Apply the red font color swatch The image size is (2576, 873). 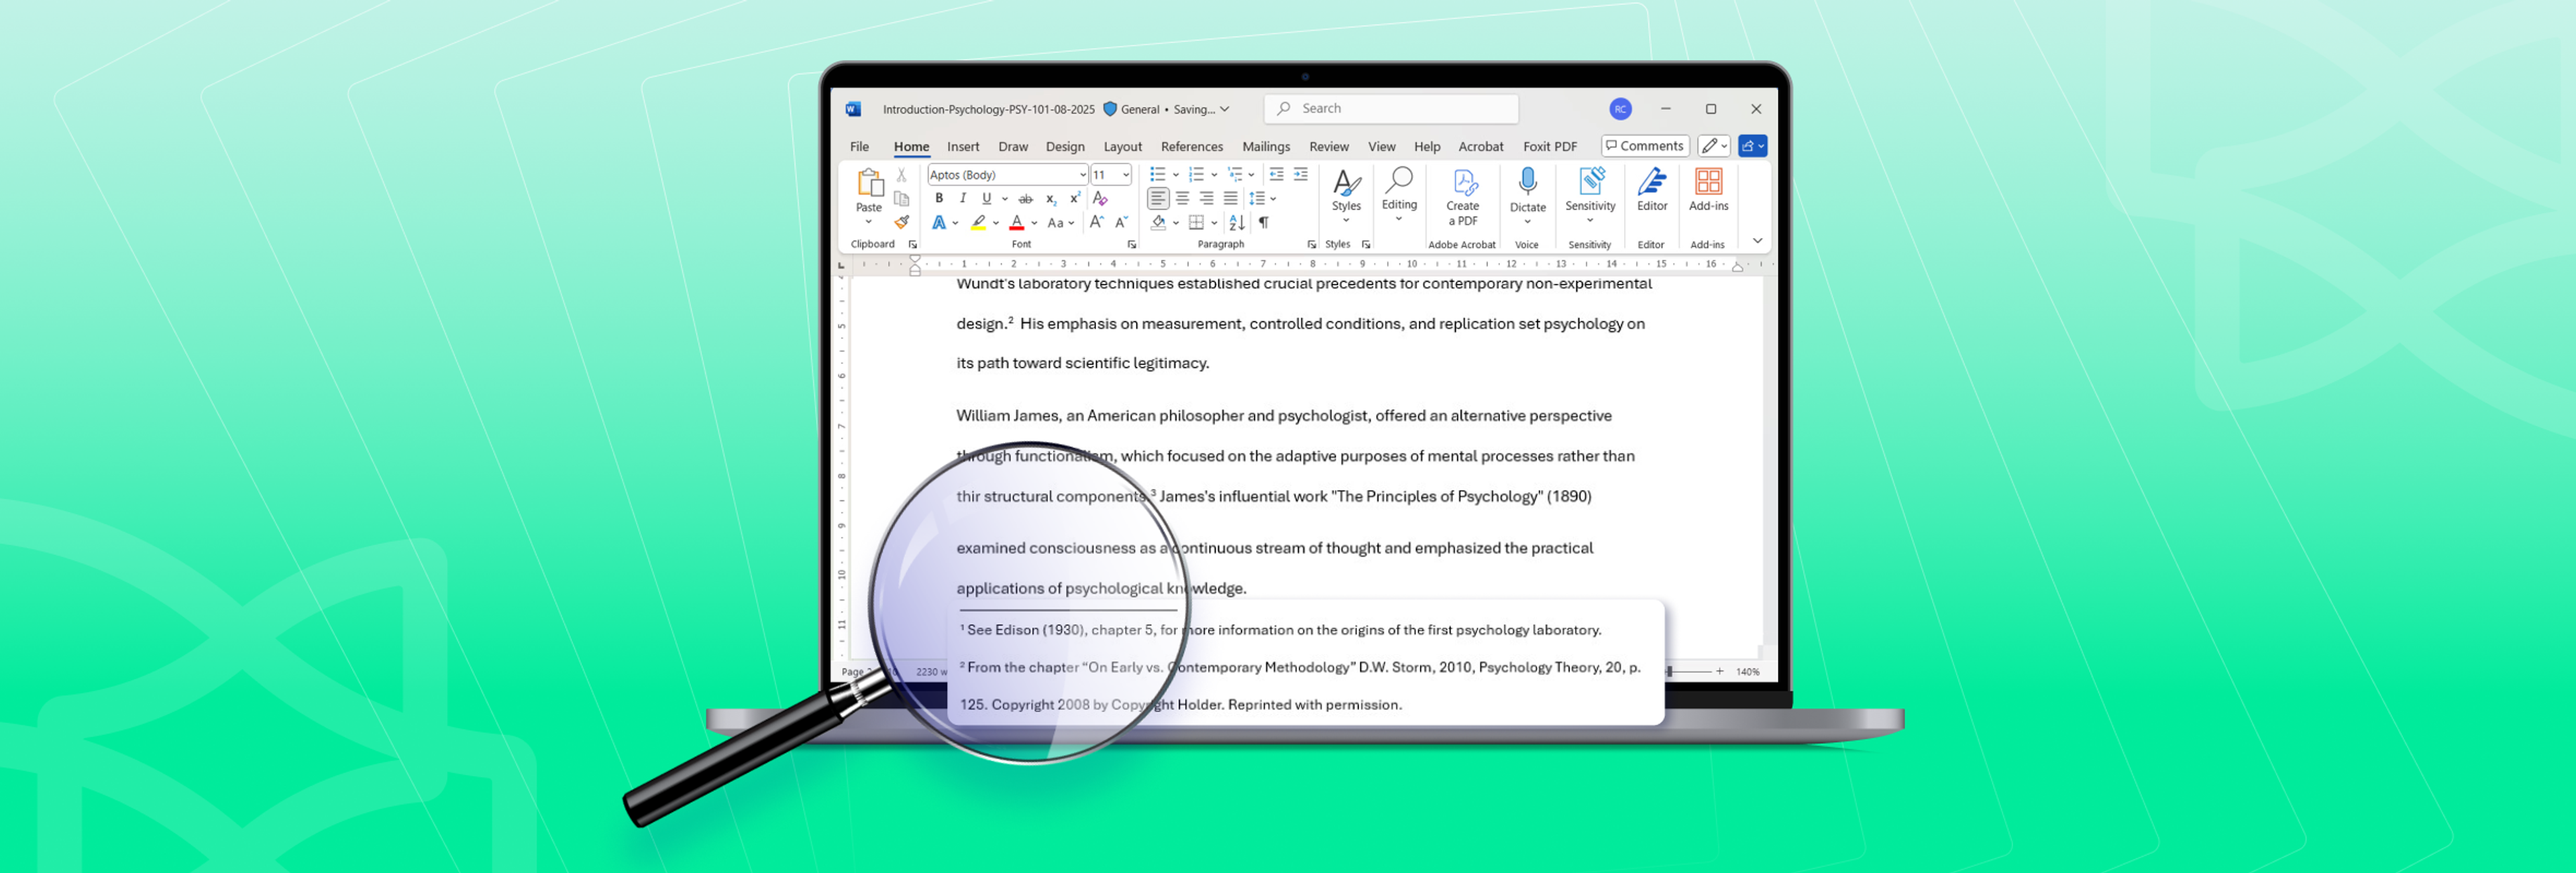click(x=1016, y=223)
